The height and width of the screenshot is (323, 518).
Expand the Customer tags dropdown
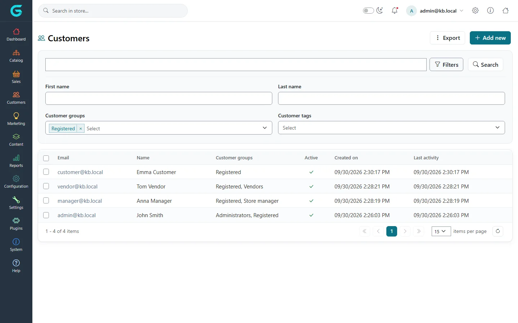497,127
